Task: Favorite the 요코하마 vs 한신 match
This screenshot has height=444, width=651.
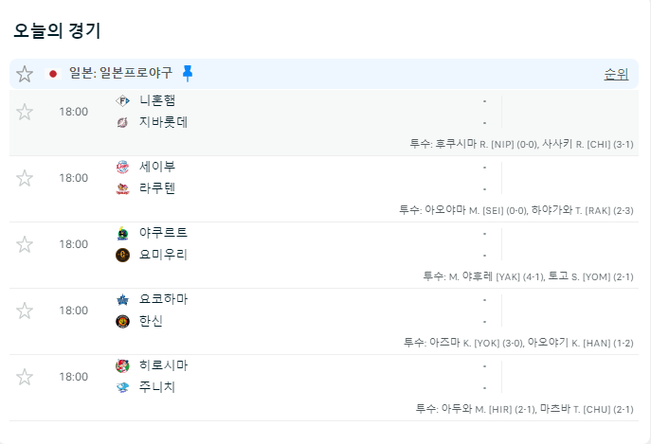Action: pyautogui.click(x=25, y=311)
